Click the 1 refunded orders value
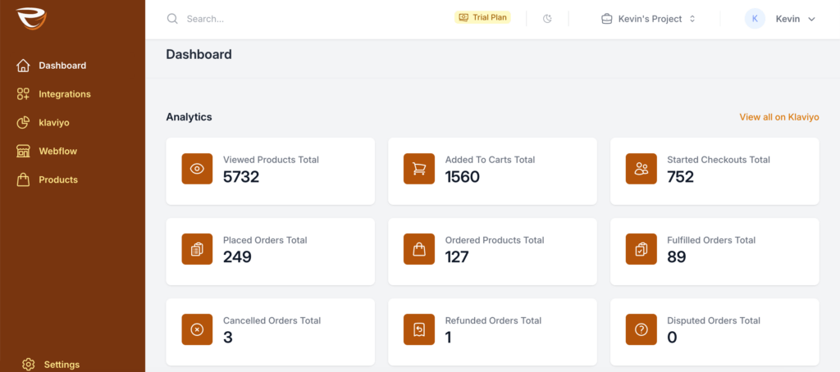The height and width of the screenshot is (372, 840). [449, 338]
